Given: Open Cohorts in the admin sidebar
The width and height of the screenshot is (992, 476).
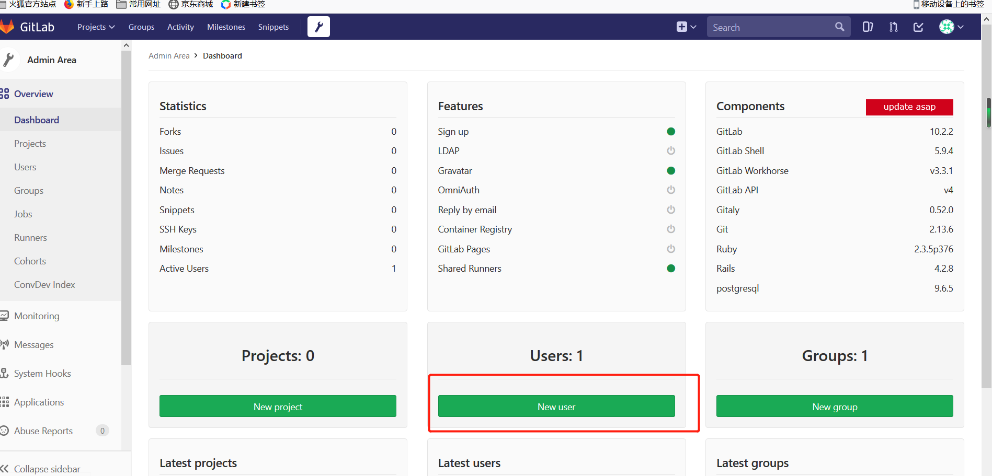Looking at the screenshot, I should (x=30, y=261).
